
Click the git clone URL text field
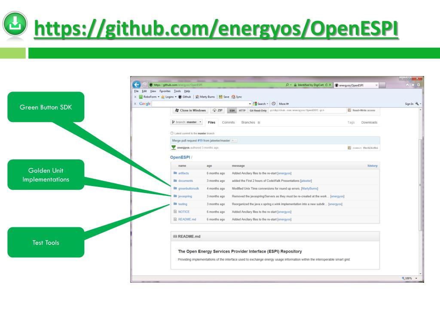click(x=307, y=110)
